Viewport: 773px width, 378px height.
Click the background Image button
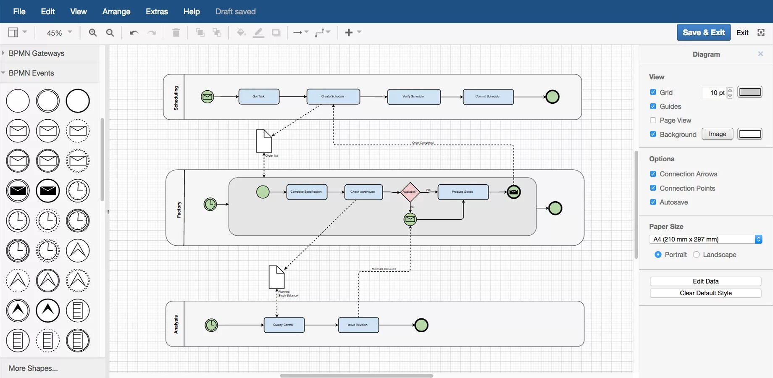pyautogui.click(x=718, y=134)
